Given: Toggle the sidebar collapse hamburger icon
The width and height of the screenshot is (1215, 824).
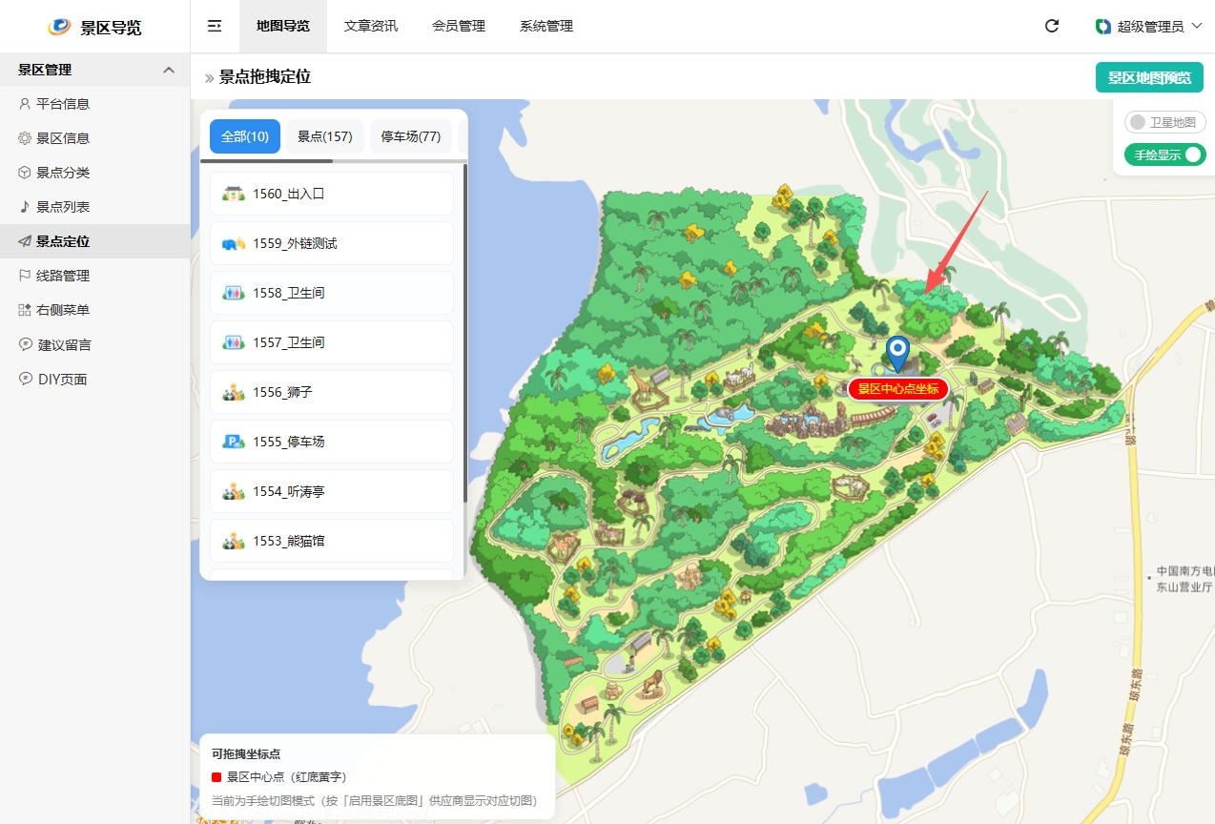Looking at the screenshot, I should pyautogui.click(x=215, y=26).
